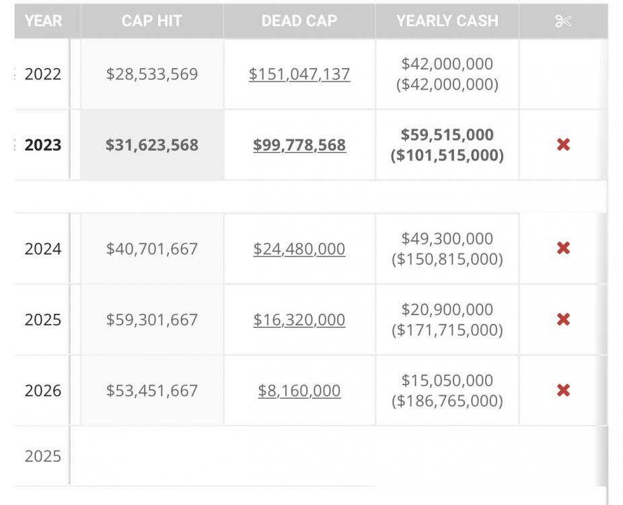623x505 pixels.
Task: Click the red X in the 2025 row
Action: click(563, 319)
